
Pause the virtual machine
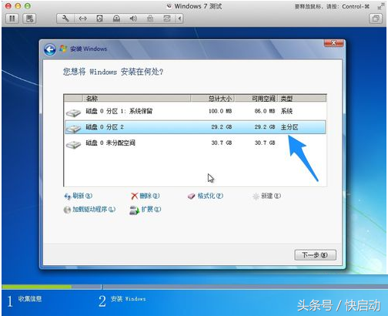click(12, 18)
